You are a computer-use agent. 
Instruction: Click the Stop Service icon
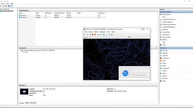coord(161,35)
